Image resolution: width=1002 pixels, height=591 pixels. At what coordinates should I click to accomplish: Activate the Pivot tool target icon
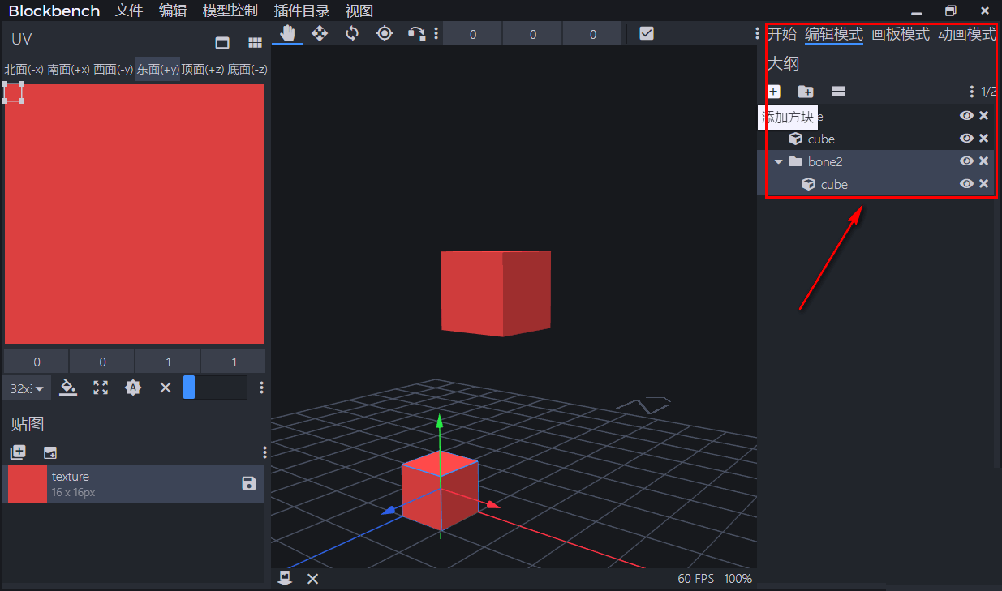tap(385, 33)
